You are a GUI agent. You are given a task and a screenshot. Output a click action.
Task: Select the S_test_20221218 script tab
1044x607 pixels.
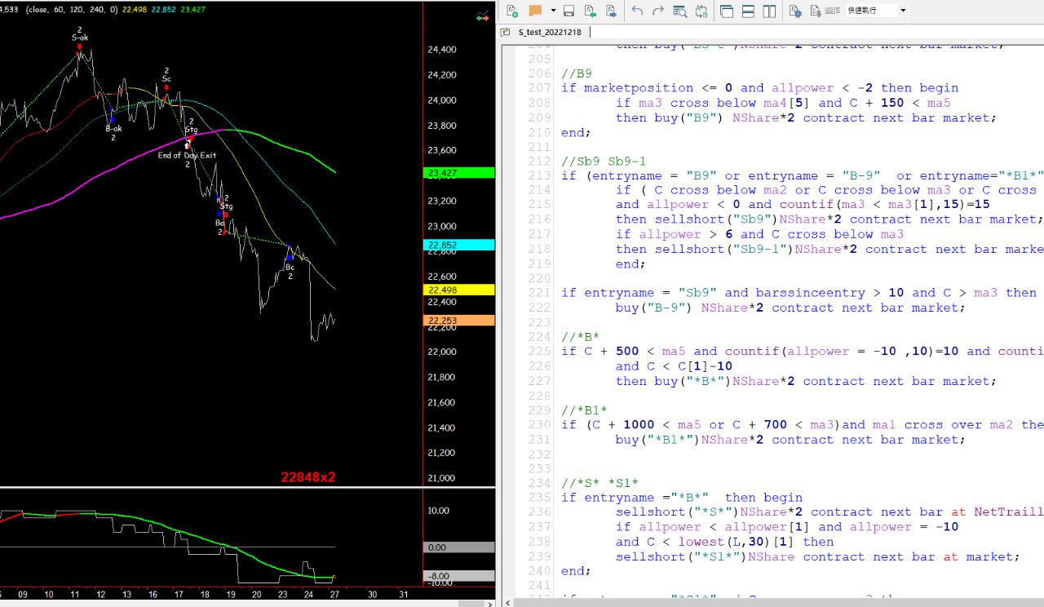549,33
